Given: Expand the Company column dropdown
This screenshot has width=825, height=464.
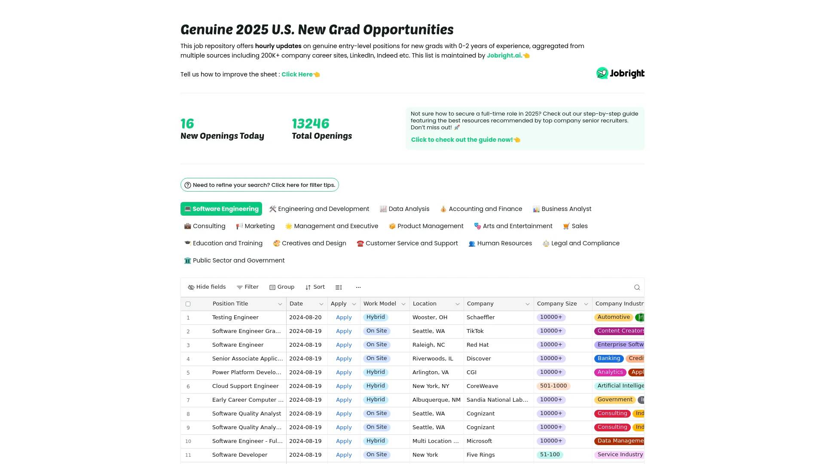Looking at the screenshot, I should pos(527,304).
